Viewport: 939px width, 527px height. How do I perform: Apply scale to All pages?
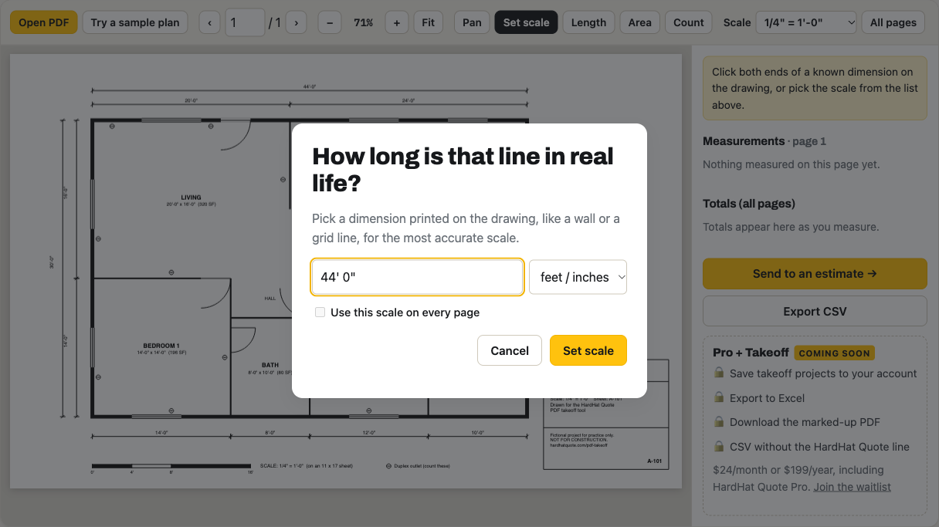coord(893,22)
